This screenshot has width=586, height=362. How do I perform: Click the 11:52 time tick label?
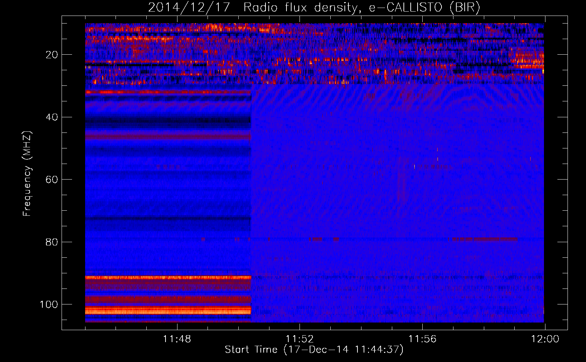pos(300,339)
